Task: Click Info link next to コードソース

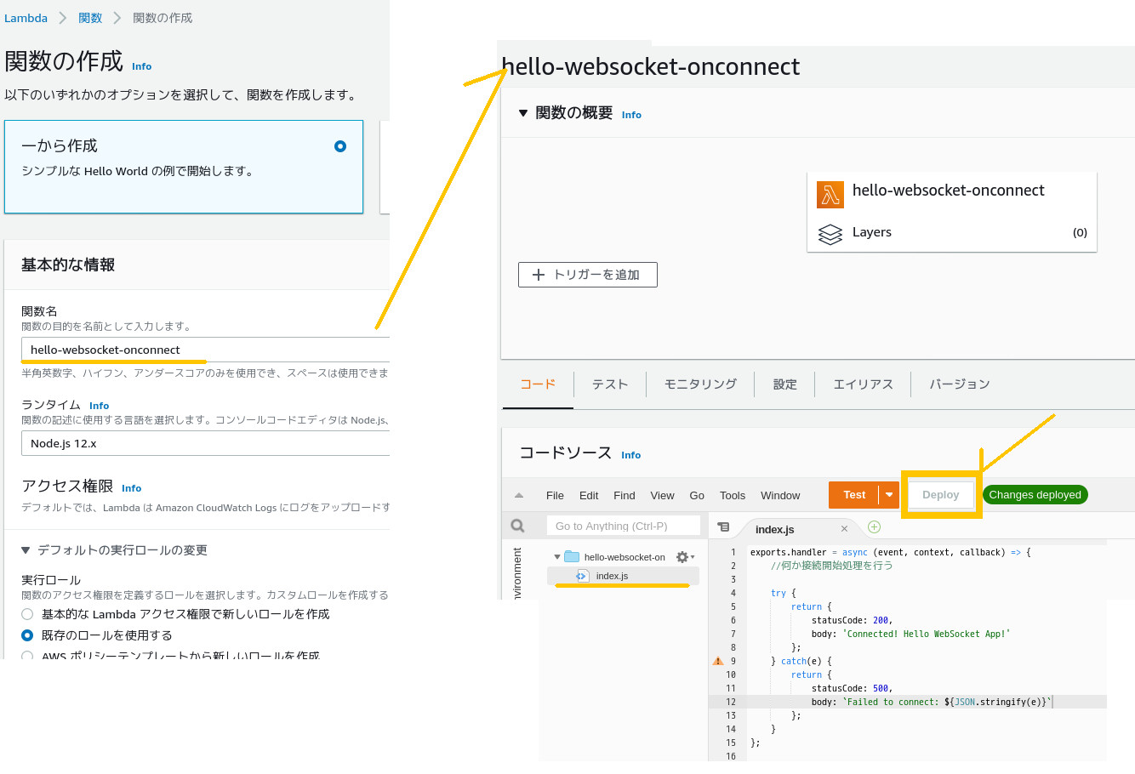Action: [630, 455]
